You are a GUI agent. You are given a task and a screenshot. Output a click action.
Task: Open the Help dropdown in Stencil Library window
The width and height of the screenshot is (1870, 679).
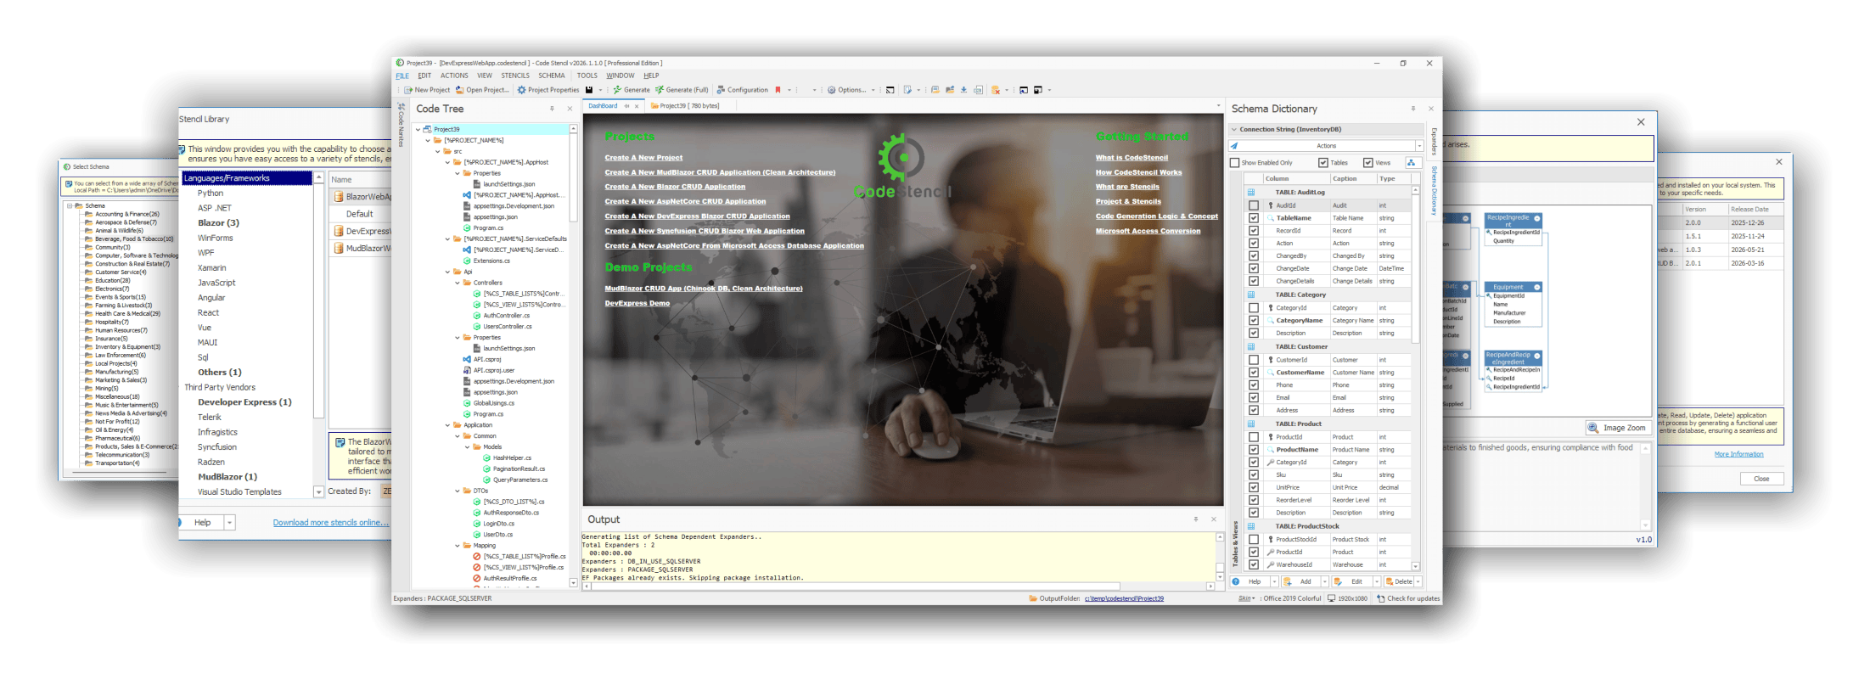[x=229, y=523]
